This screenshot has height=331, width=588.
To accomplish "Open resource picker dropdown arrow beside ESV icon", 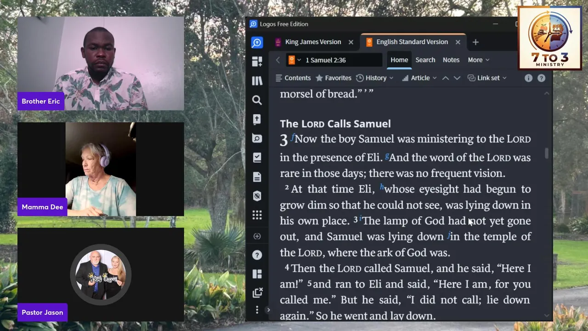I will pyautogui.click(x=299, y=60).
